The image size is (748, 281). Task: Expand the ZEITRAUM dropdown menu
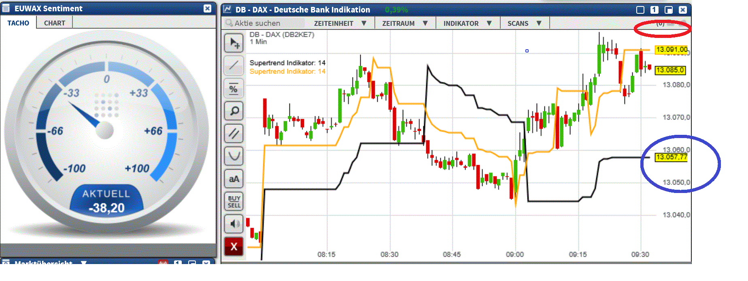[405, 23]
